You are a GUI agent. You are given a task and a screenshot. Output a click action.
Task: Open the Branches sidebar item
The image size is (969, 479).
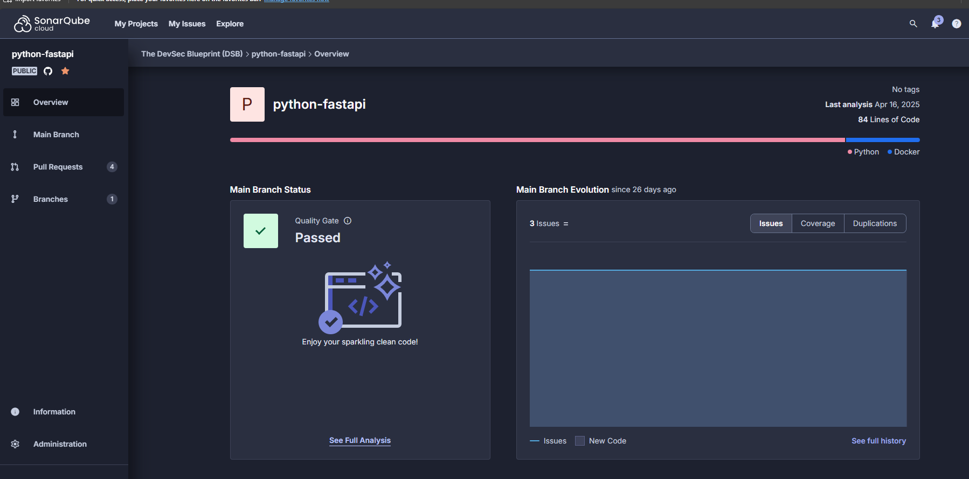pos(51,199)
